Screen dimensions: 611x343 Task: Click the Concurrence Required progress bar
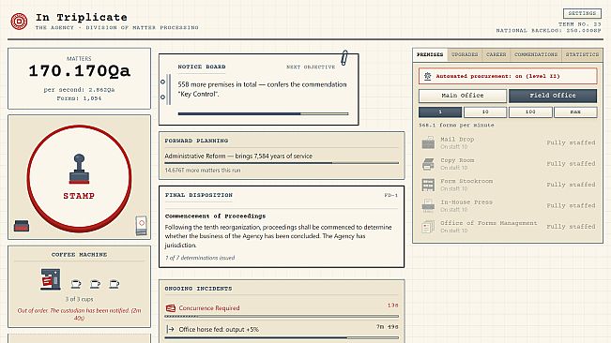pyautogui.click(x=282, y=317)
